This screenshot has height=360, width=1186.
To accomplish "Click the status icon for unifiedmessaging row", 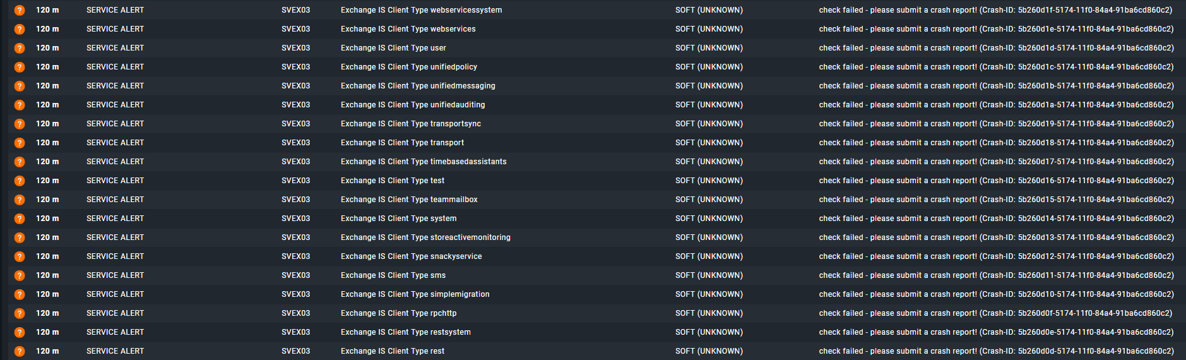I will click(20, 87).
